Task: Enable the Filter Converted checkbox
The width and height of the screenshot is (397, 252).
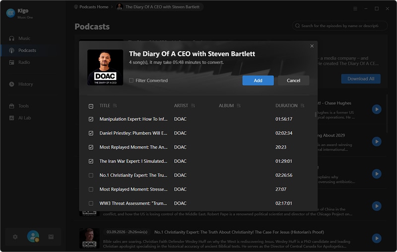Action: click(131, 81)
